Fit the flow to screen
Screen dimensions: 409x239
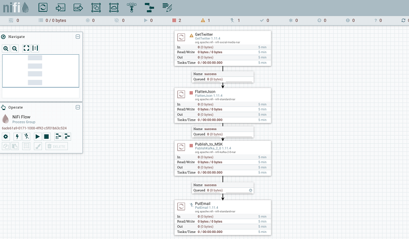(27, 48)
